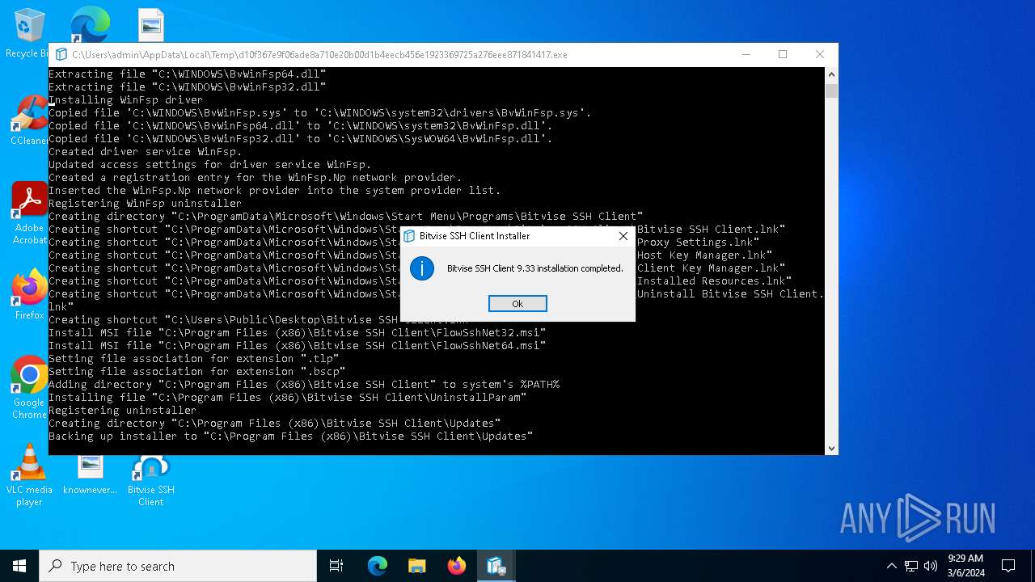This screenshot has height=582, width=1035.
Task: Open Recycle Bin desktop icon
Action: pos(27,33)
